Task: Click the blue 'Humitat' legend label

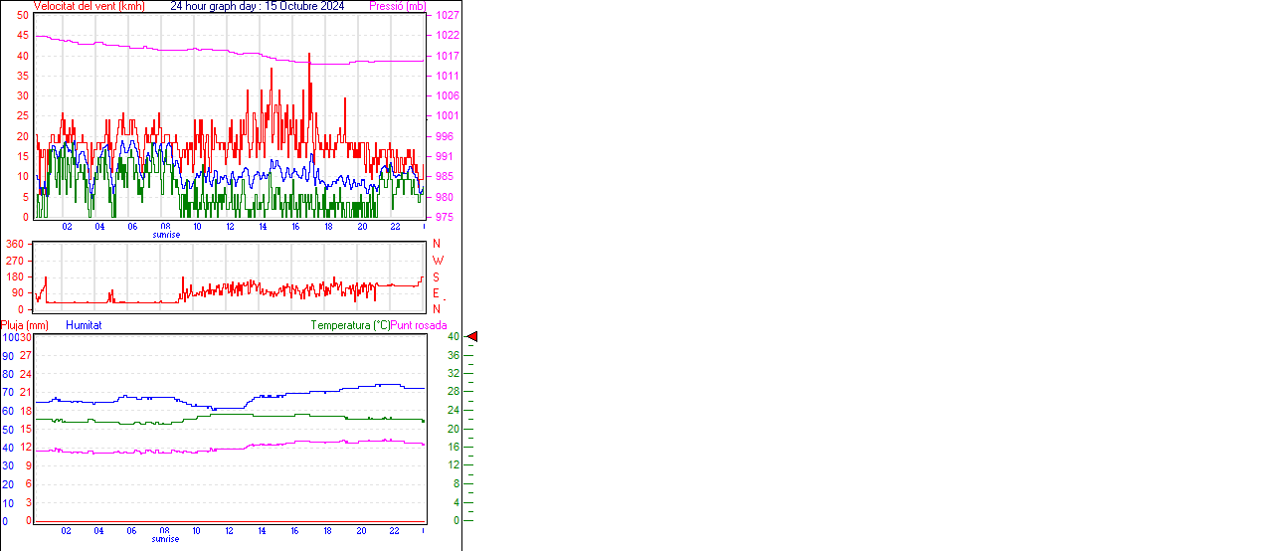Action: [84, 325]
